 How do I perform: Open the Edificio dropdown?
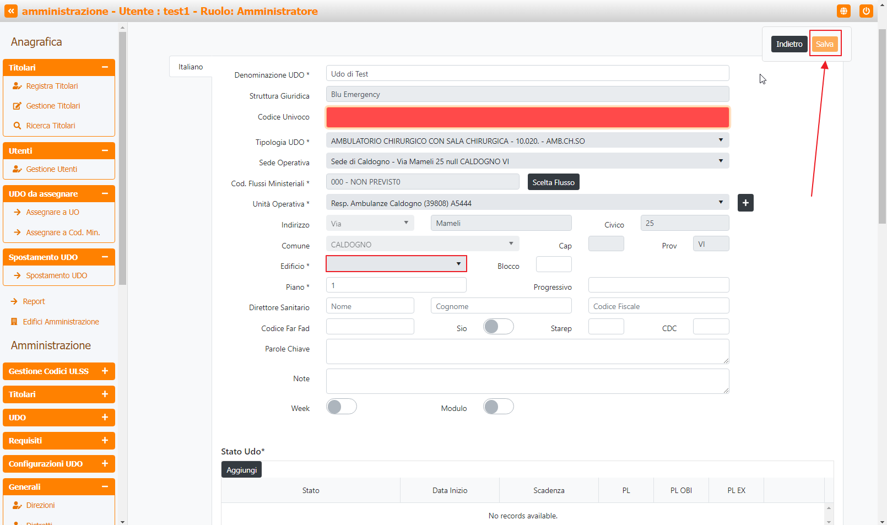[396, 264]
